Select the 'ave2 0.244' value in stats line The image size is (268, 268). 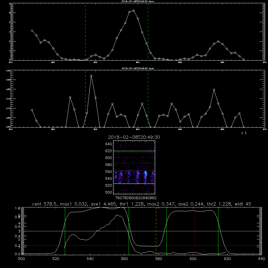pos(191,204)
